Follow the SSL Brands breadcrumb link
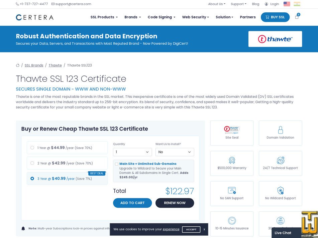 click(x=34, y=65)
